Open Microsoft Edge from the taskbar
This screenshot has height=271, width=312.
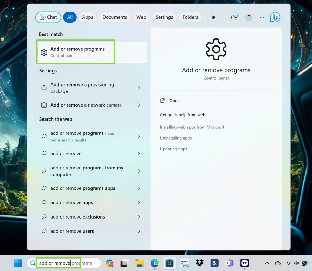click(x=154, y=263)
